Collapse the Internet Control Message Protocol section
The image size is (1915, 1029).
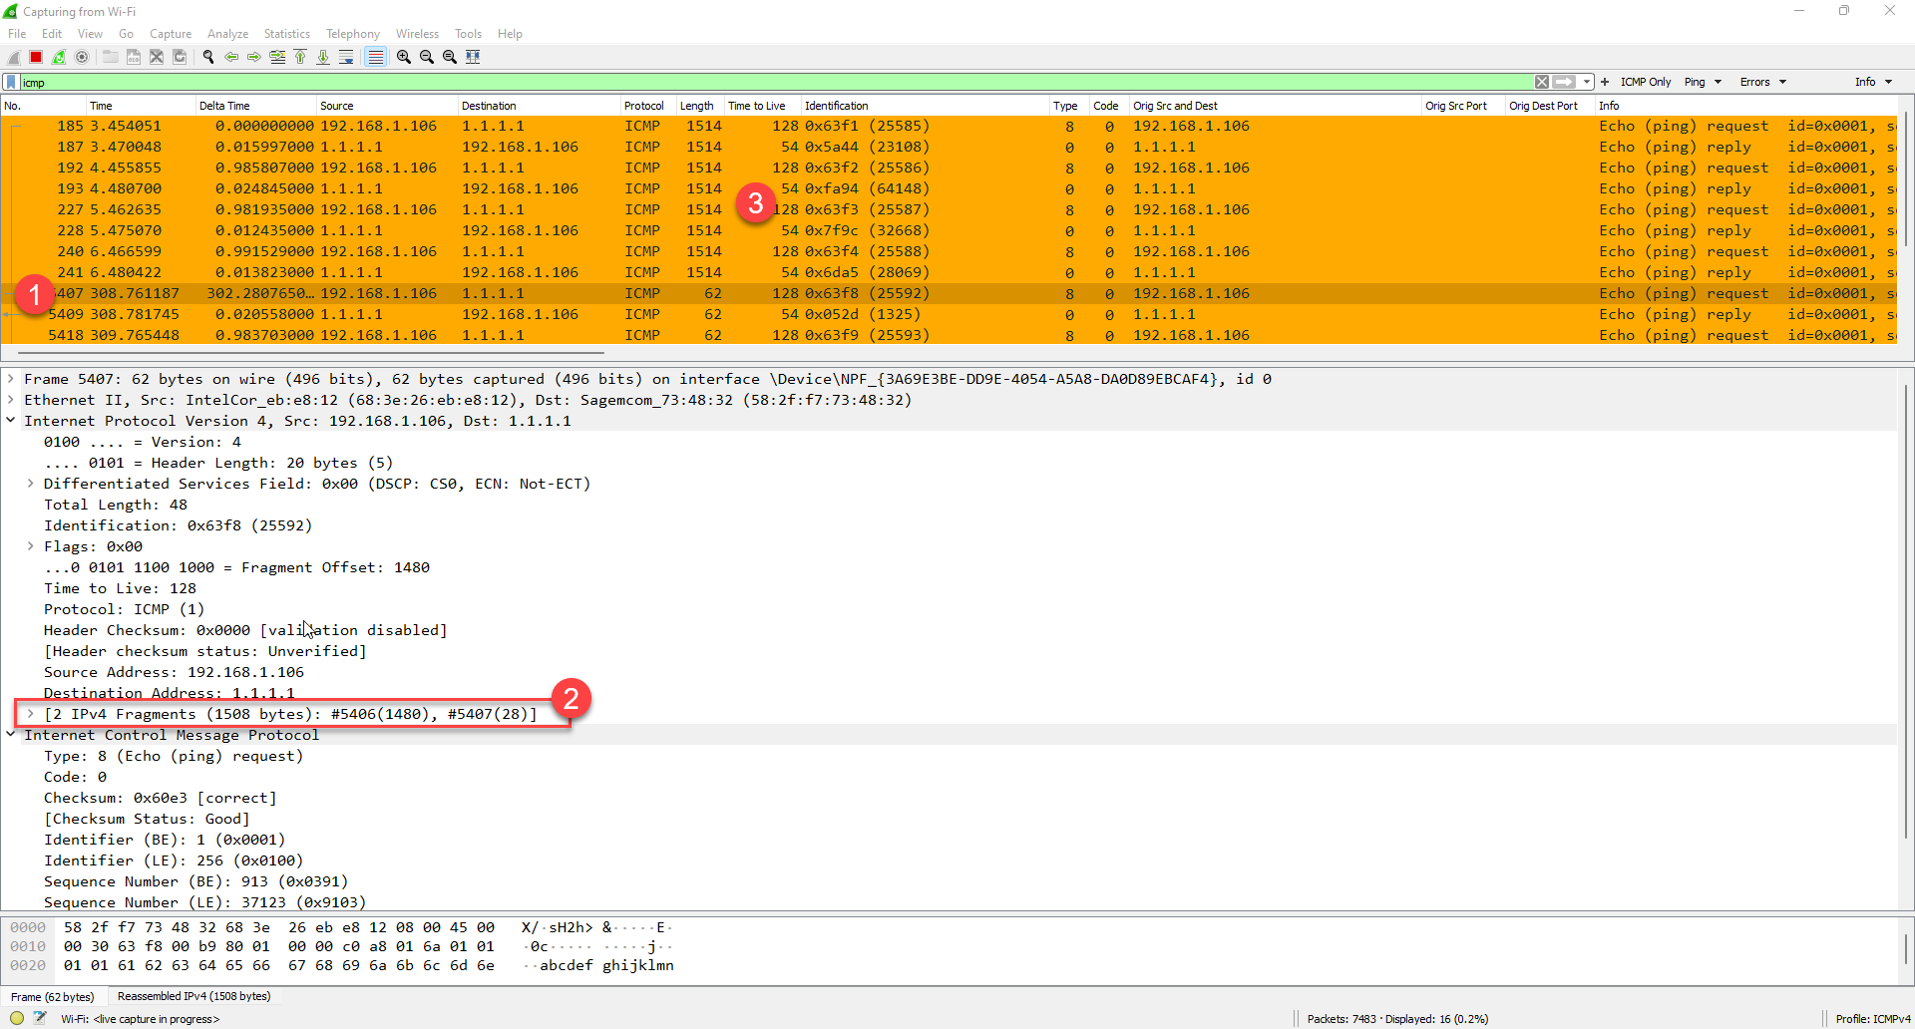[x=11, y=735]
